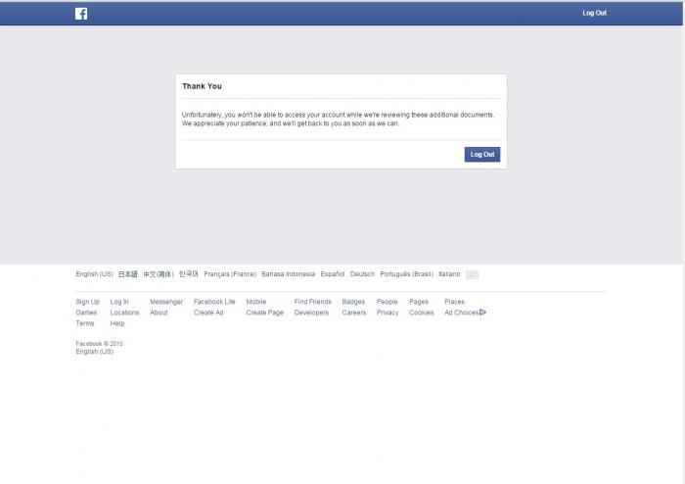The image size is (685, 484).
Task: Click English (US) below copyright
Action: click(x=94, y=352)
